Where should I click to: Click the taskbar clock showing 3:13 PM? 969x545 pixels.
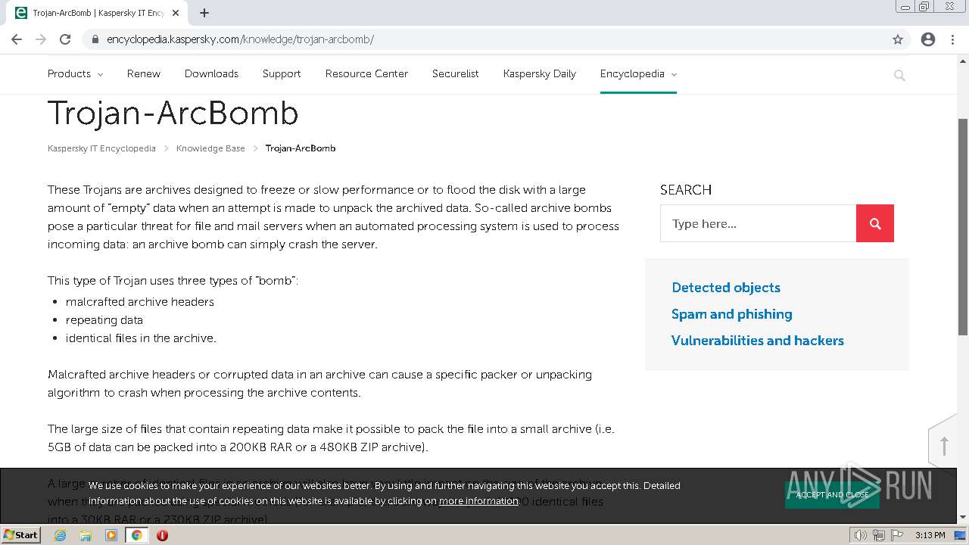coord(930,535)
